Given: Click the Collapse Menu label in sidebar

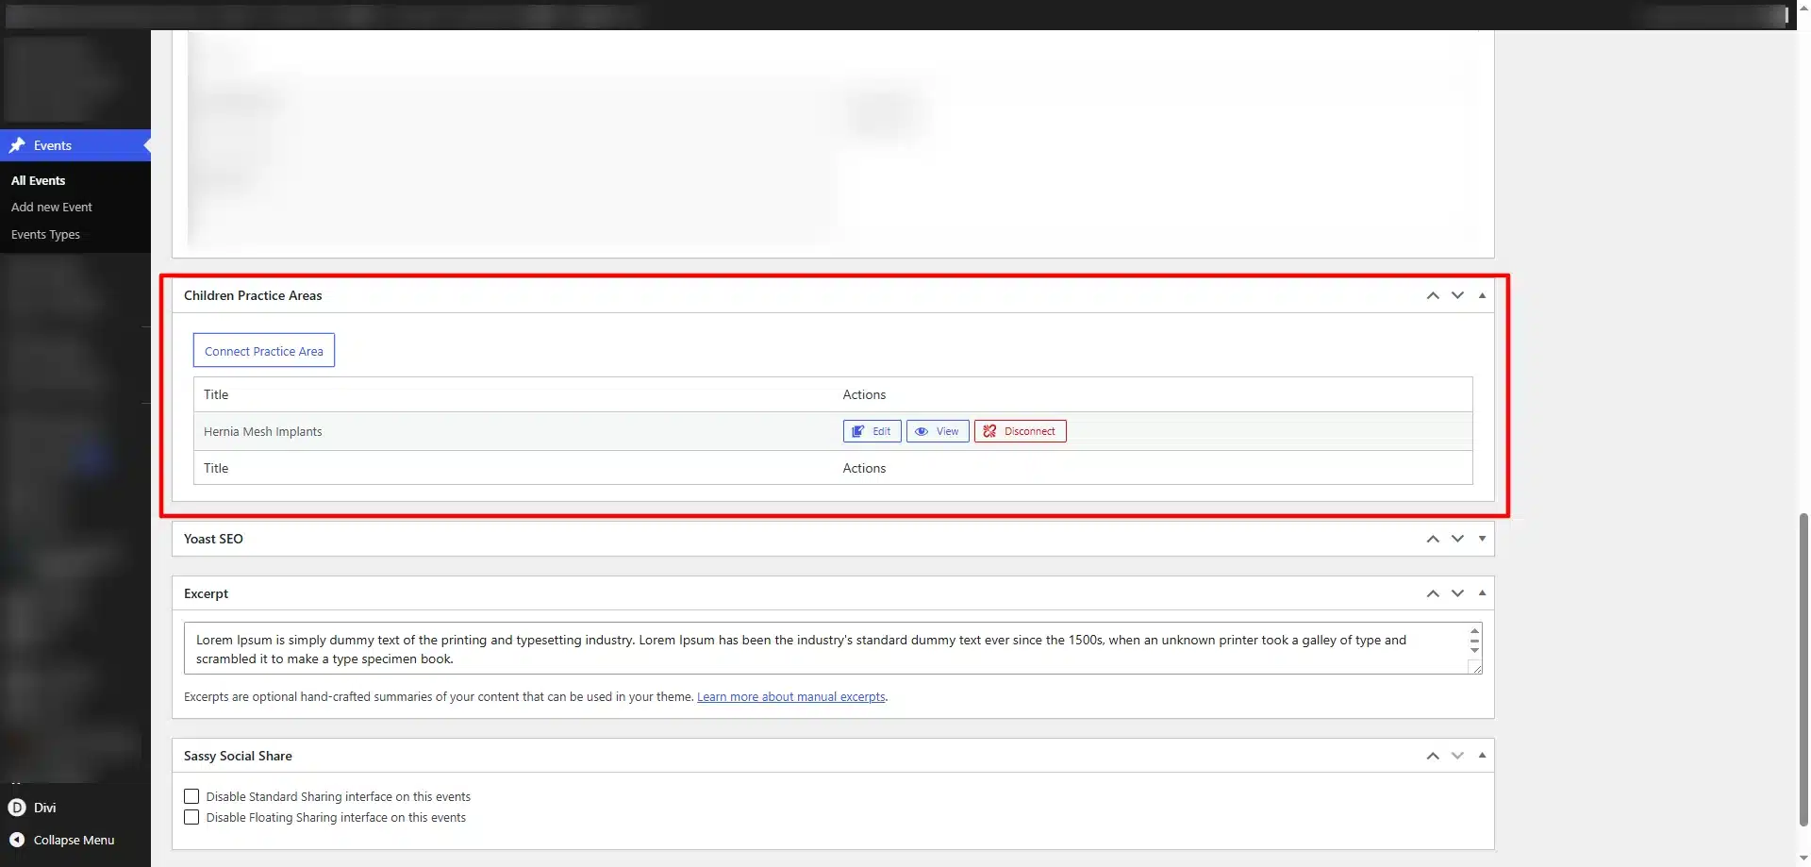Looking at the screenshot, I should (x=74, y=840).
